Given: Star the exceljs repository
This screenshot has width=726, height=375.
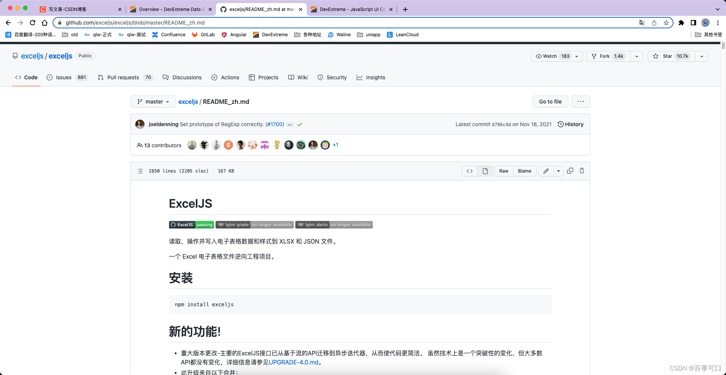Looking at the screenshot, I should tap(672, 56).
